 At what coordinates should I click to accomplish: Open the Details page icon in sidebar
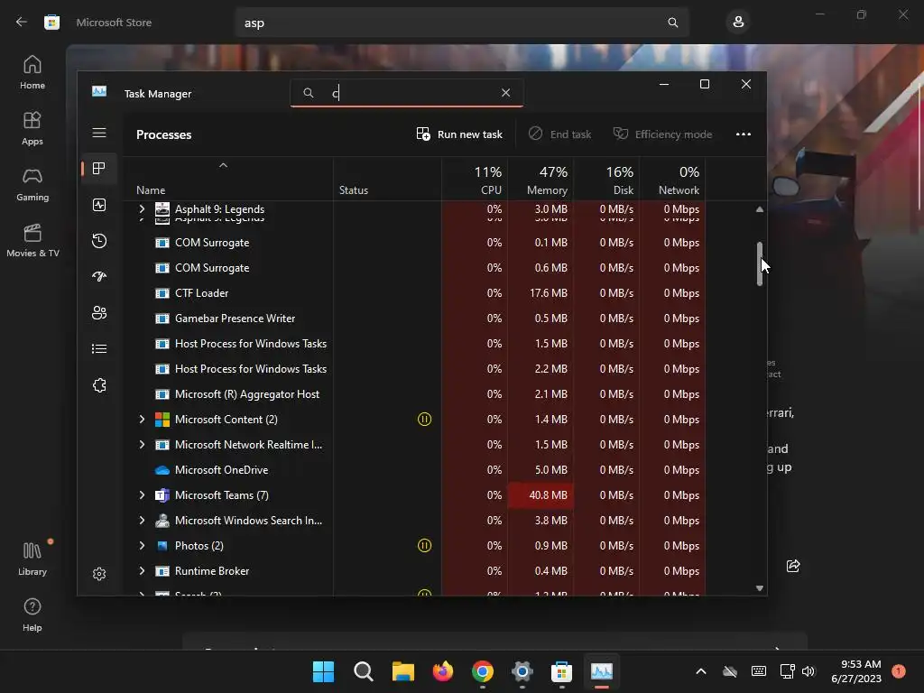[99, 349]
